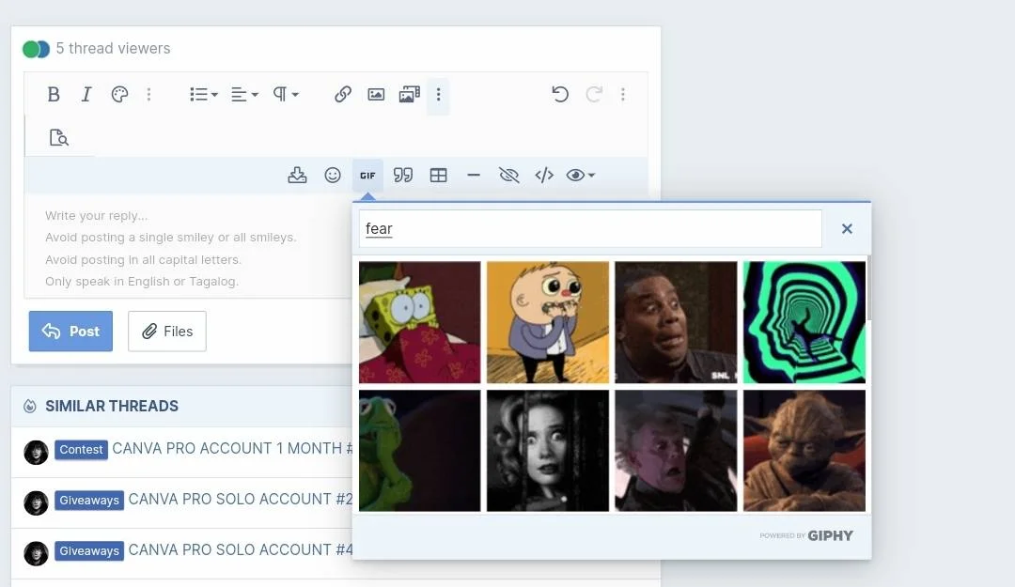Expand the paragraph format dropdown
Viewport: 1015px width, 587px height.
click(x=286, y=95)
